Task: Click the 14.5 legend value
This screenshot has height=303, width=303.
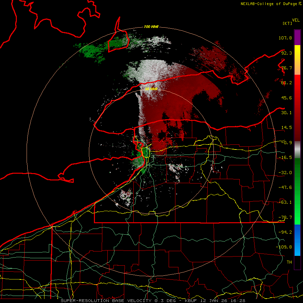Action: 287,128
